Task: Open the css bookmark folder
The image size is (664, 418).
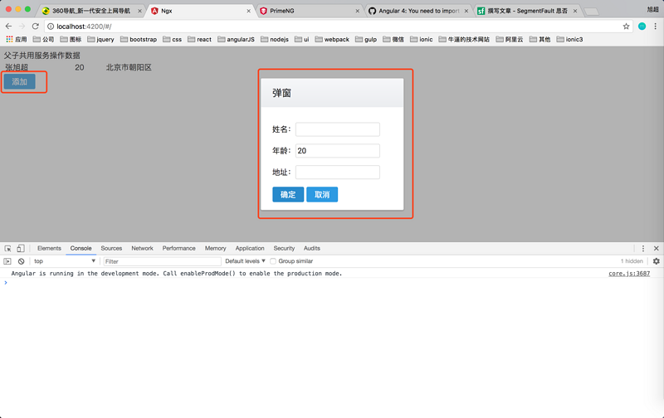Action: pos(173,39)
